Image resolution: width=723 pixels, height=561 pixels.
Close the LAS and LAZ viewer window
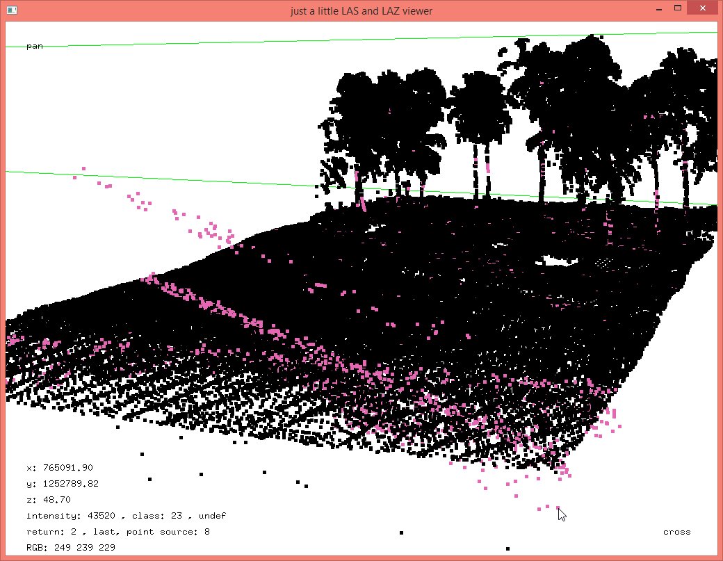[704, 8]
